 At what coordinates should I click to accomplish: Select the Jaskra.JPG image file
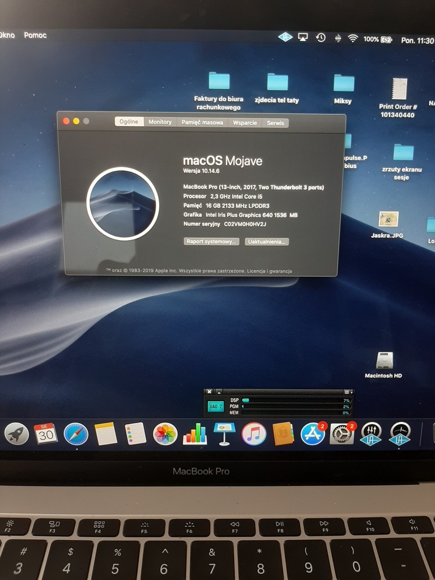pos(387,224)
